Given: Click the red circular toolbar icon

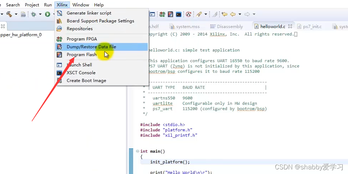Looking at the screenshot, I should [x=189, y=15].
